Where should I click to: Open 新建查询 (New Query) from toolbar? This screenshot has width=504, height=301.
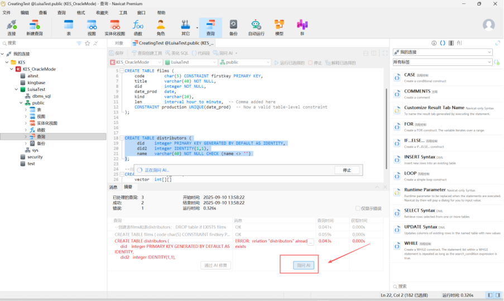(35, 27)
